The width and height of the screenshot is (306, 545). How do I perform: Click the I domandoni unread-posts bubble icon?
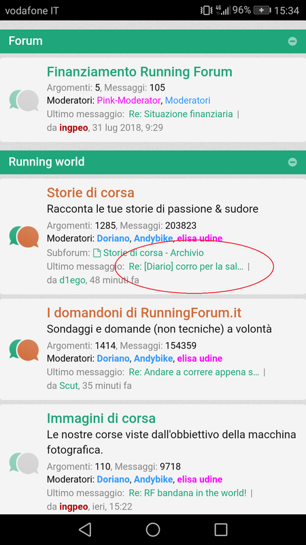[24, 349]
